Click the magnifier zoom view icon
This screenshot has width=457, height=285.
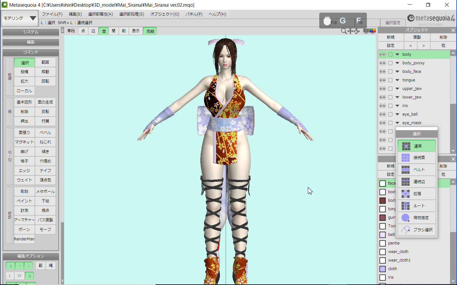coord(344,31)
